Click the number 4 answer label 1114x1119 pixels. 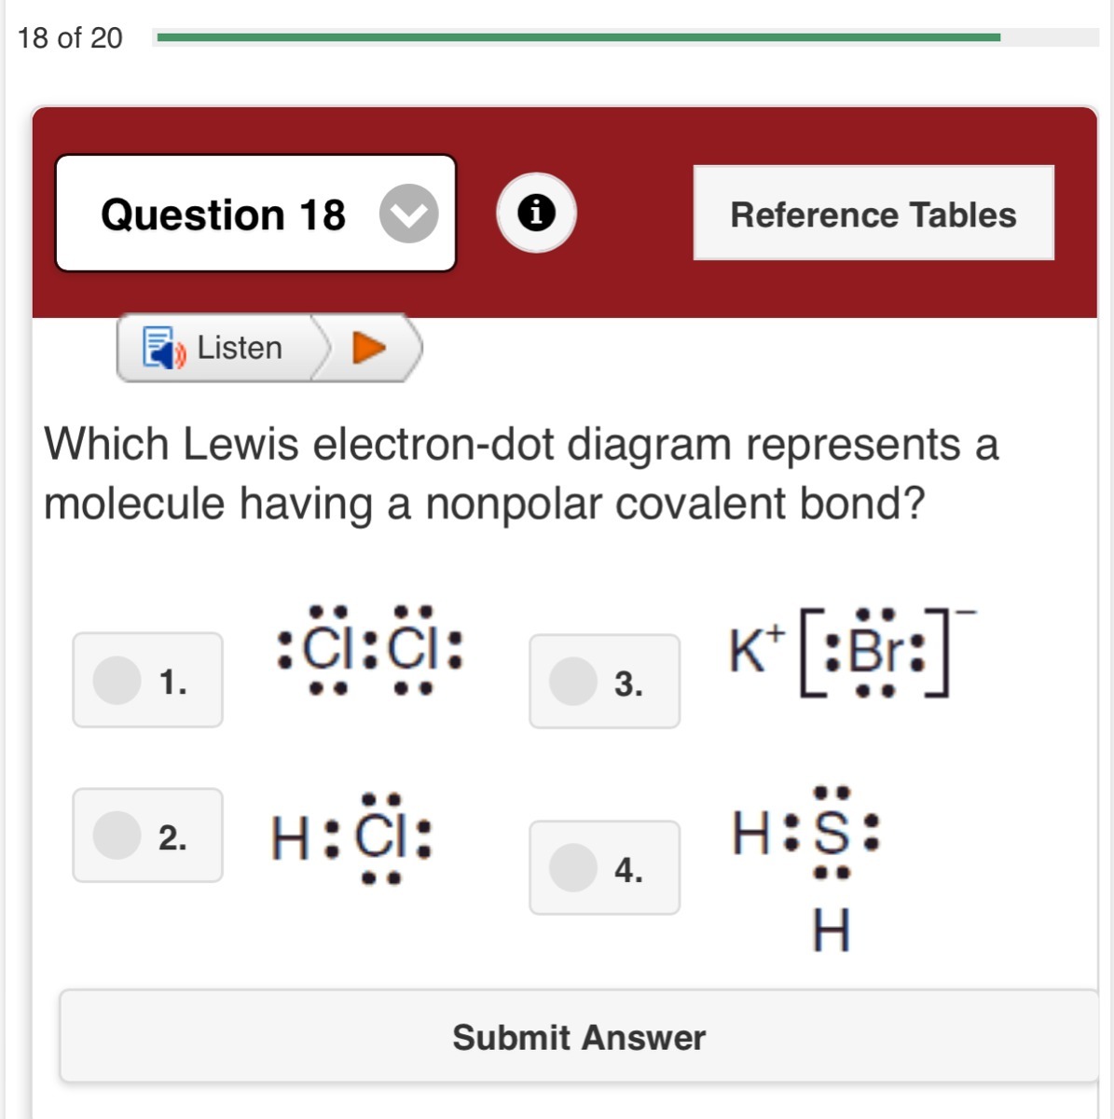point(628,870)
